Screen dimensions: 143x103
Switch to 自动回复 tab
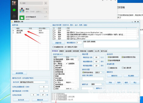tap(69, 51)
